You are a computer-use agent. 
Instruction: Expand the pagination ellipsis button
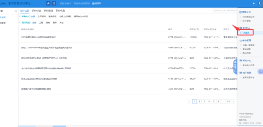(x=223, y=102)
